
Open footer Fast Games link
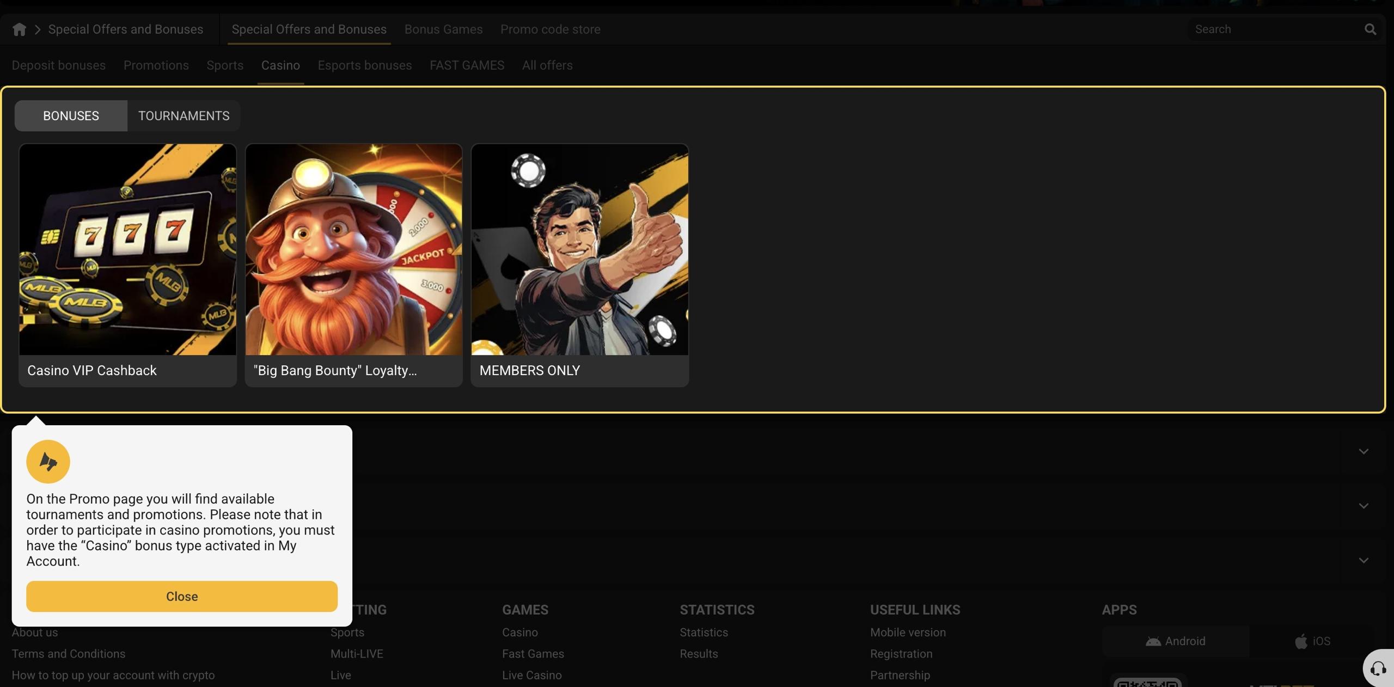point(533,654)
